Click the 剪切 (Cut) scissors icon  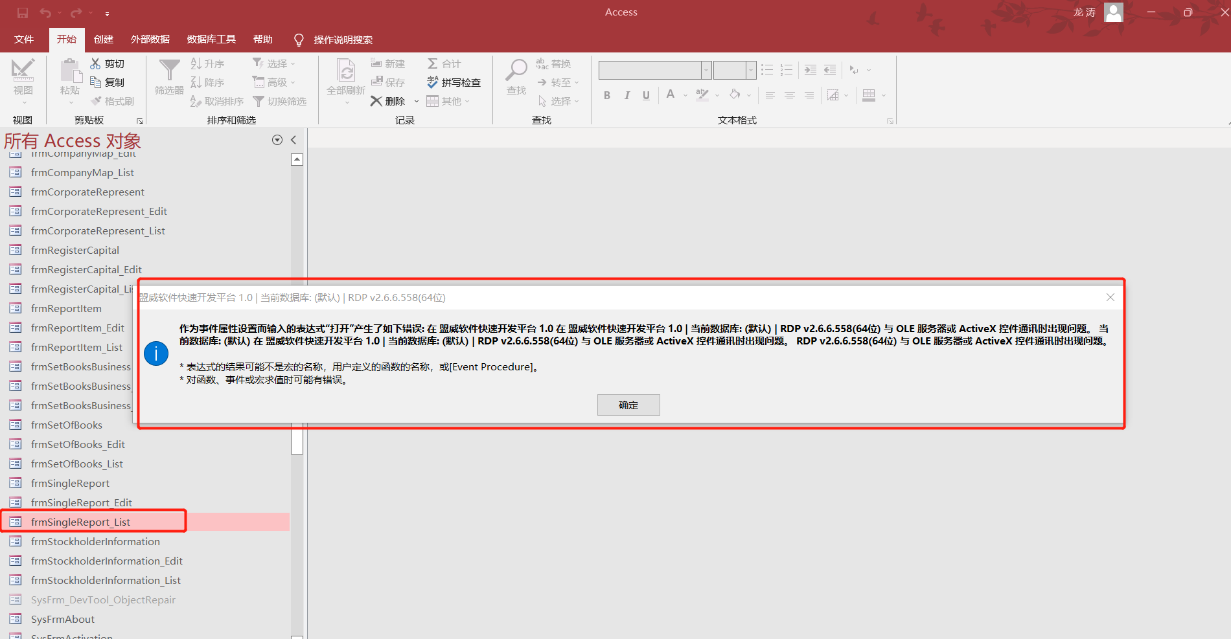[95, 63]
